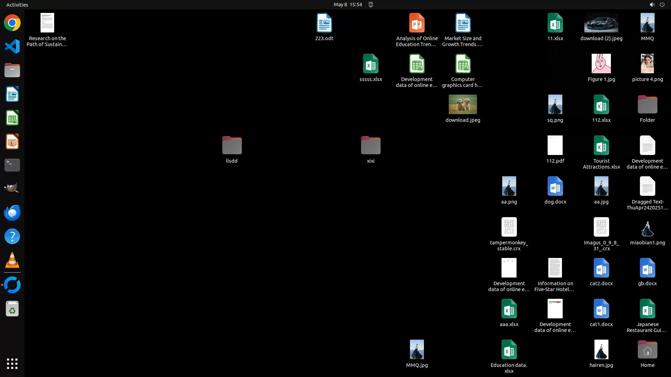Launch GIMP from the dock
The image size is (671, 377).
point(12,188)
